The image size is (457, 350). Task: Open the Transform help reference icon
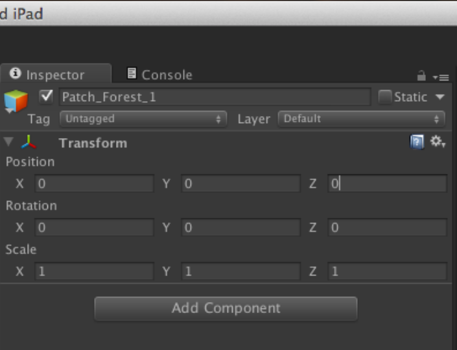pyautogui.click(x=417, y=142)
